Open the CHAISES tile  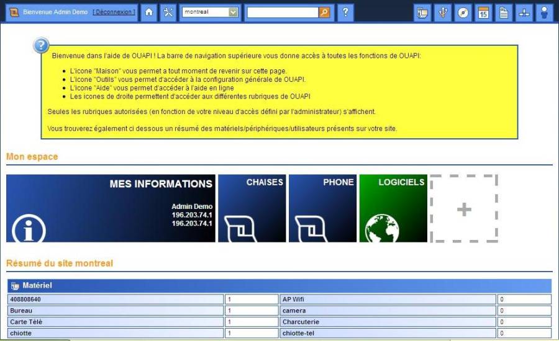coord(252,208)
